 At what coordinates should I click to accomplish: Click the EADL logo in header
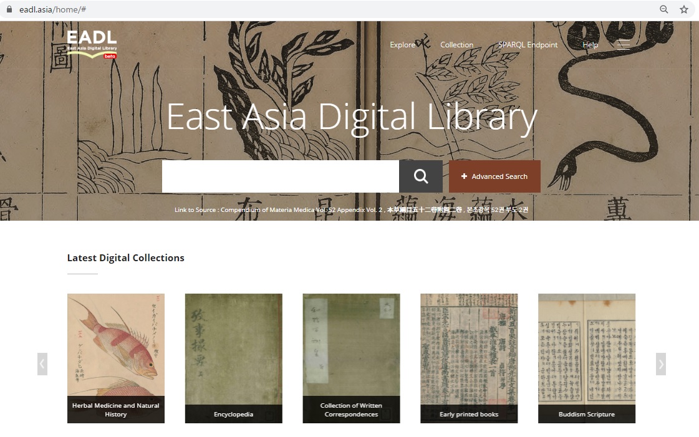pyautogui.click(x=92, y=44)
